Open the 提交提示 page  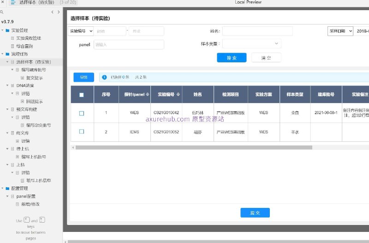[34, 78]
